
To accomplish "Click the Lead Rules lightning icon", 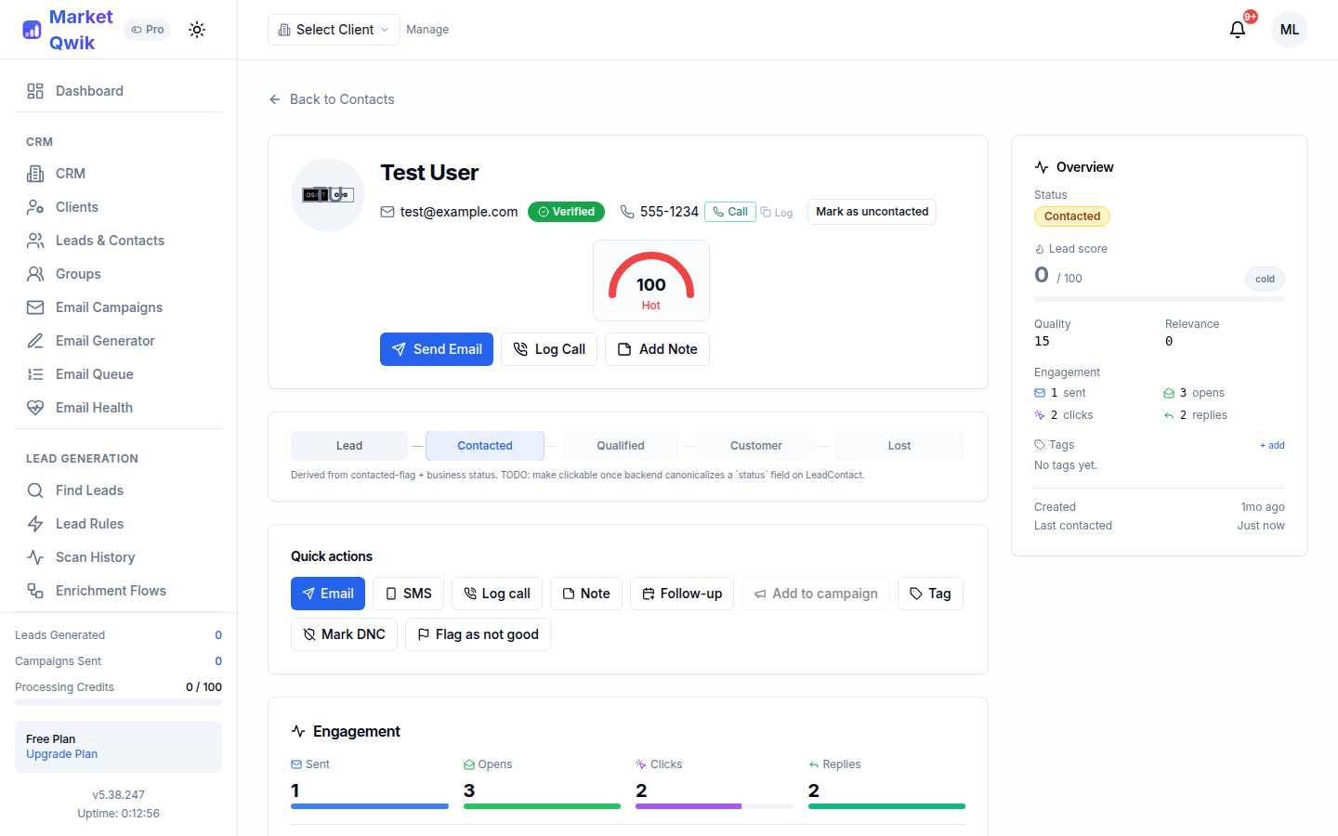I will [35, 524].
